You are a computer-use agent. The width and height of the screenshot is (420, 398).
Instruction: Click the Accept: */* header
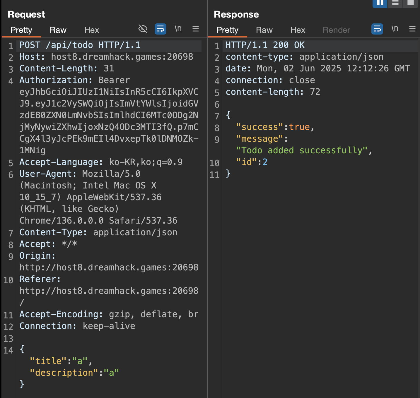click(x=48, y=244)
